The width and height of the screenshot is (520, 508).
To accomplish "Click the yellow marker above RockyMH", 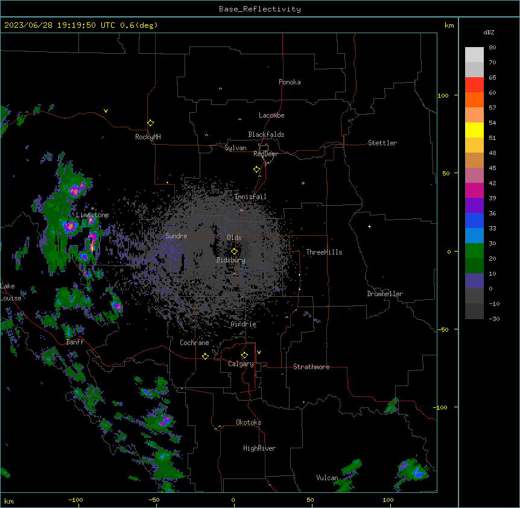I will coord(151,122).
